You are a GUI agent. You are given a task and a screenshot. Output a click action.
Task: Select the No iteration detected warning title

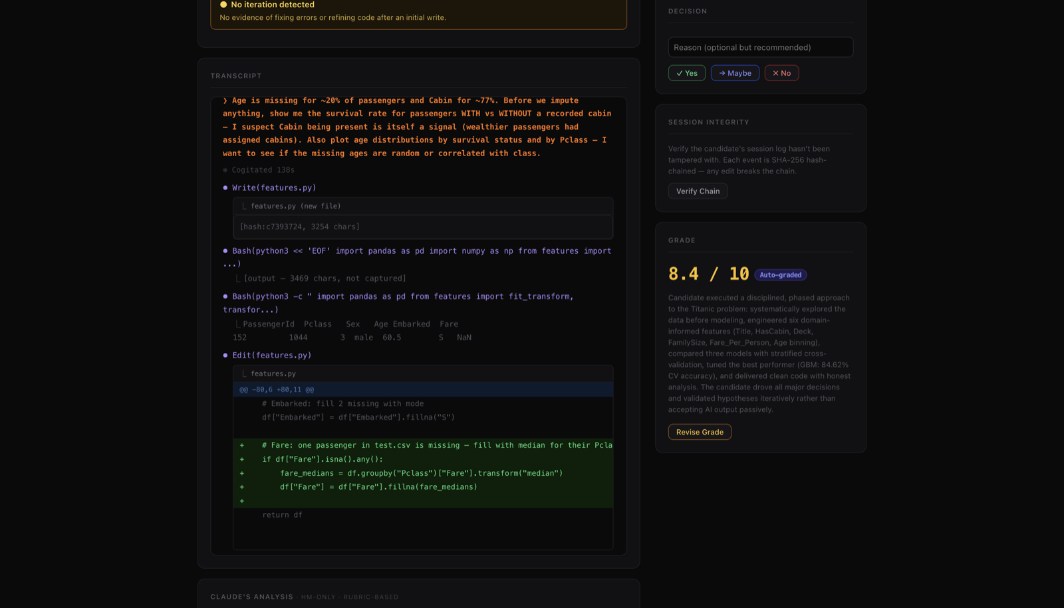273,5
